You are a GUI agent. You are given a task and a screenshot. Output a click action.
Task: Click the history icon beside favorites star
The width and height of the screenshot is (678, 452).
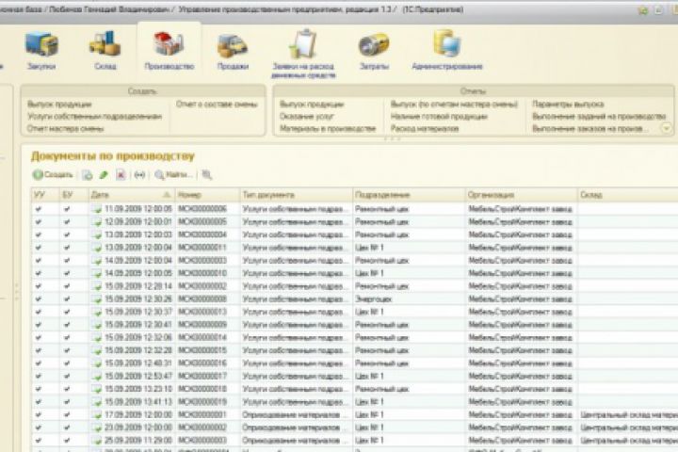click(x=658, y=10)
